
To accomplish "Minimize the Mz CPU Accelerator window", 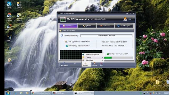I will pos(127,13).
